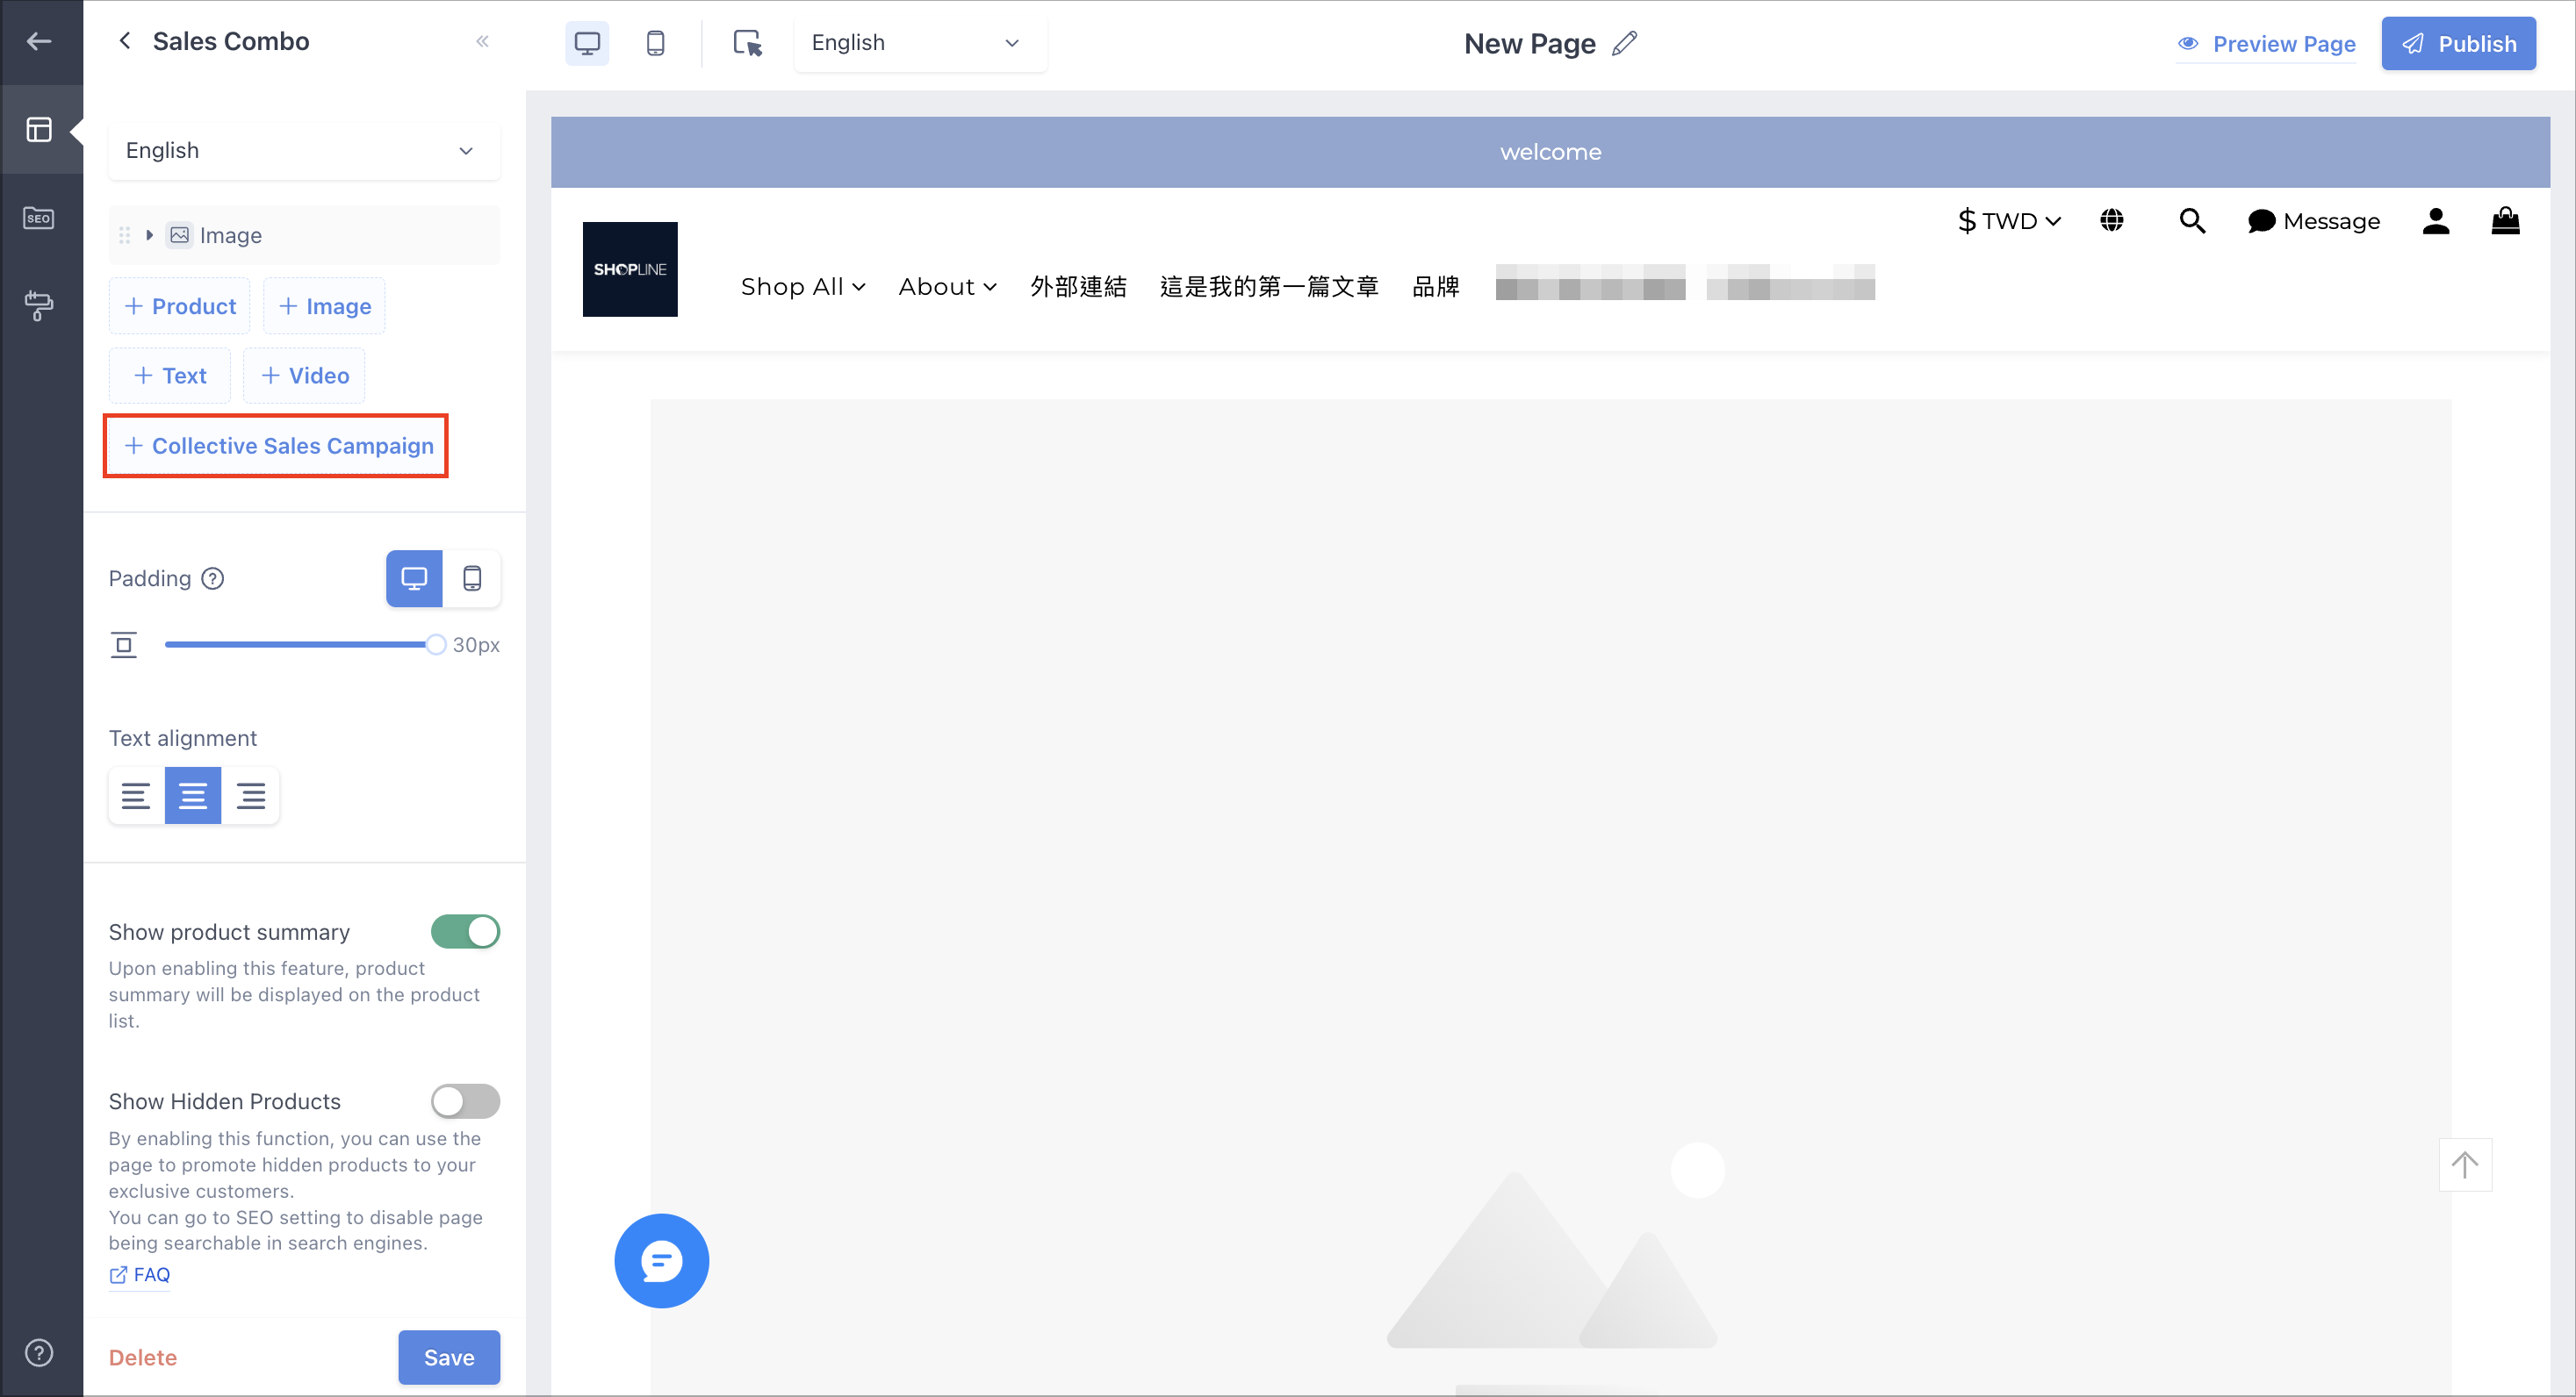Open the 外部連結 menu item

point(1078,287)
